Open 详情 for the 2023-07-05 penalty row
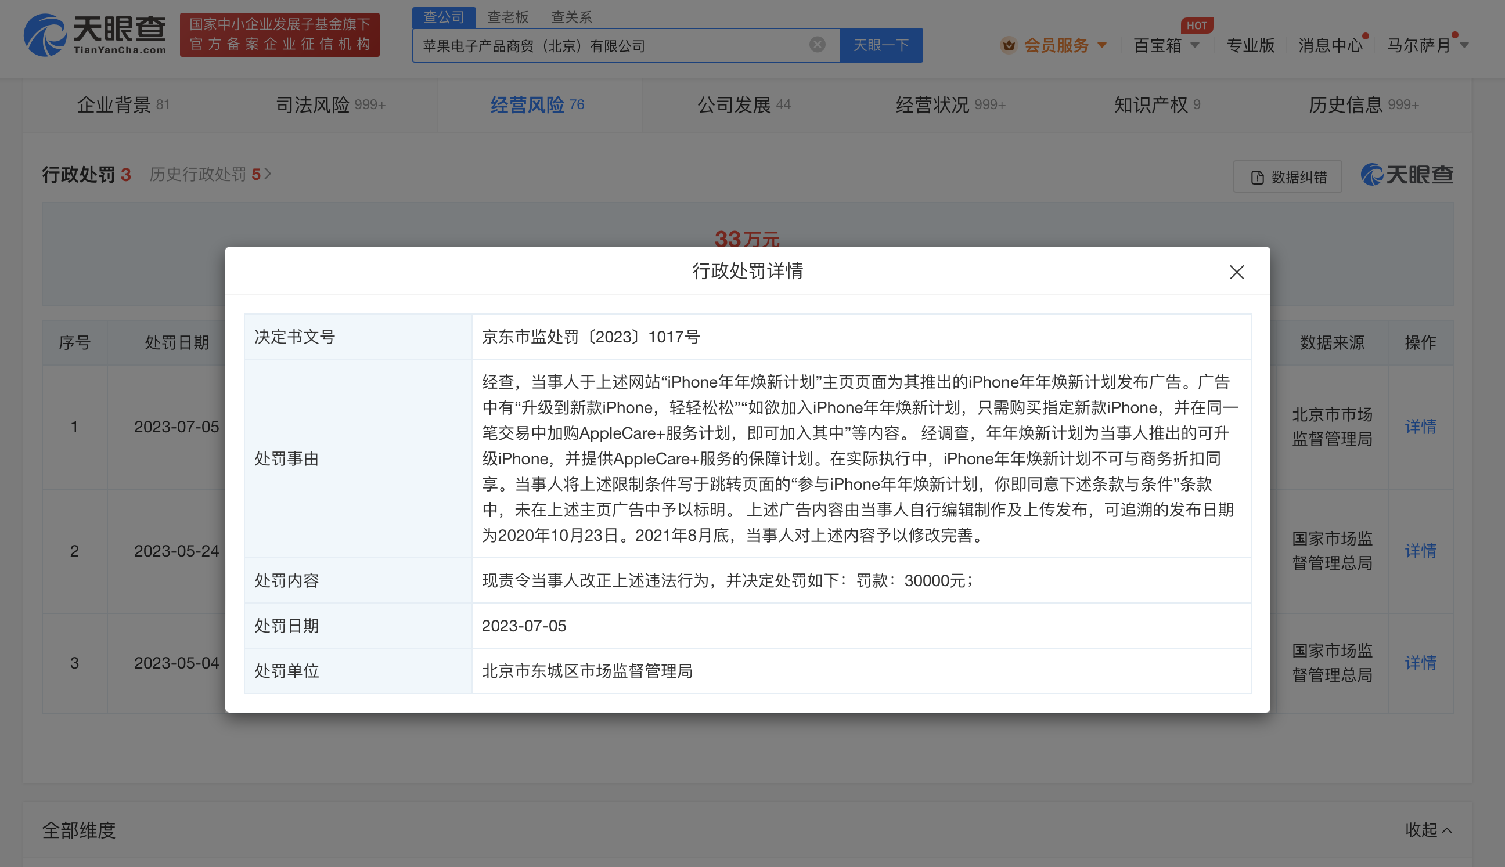The width and height of the screenshot is (1505, 867). [1420, 427]
